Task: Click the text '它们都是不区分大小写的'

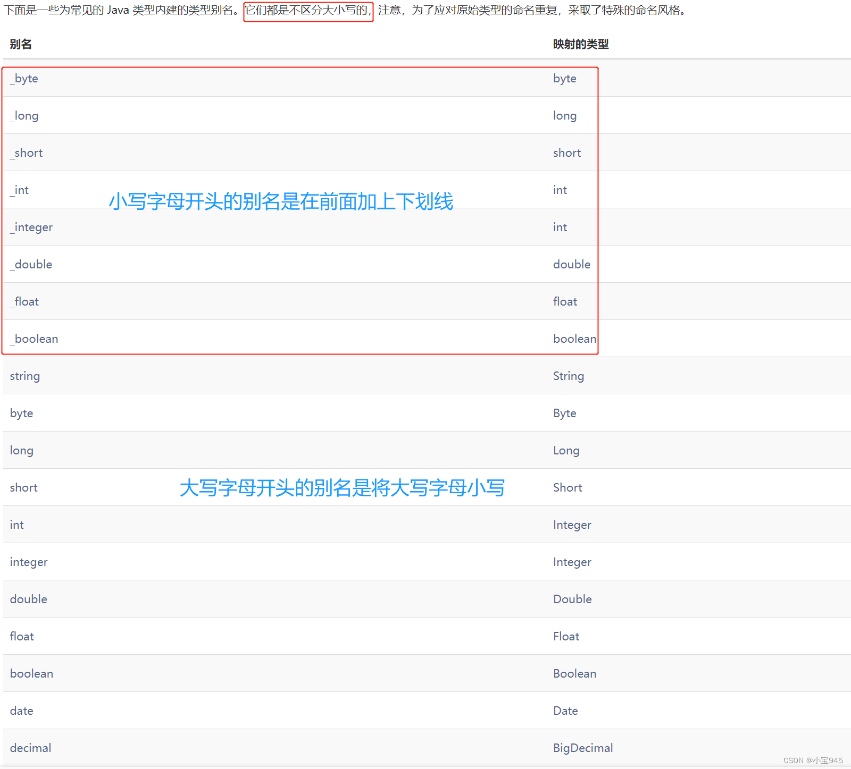Action: (307, 11)
